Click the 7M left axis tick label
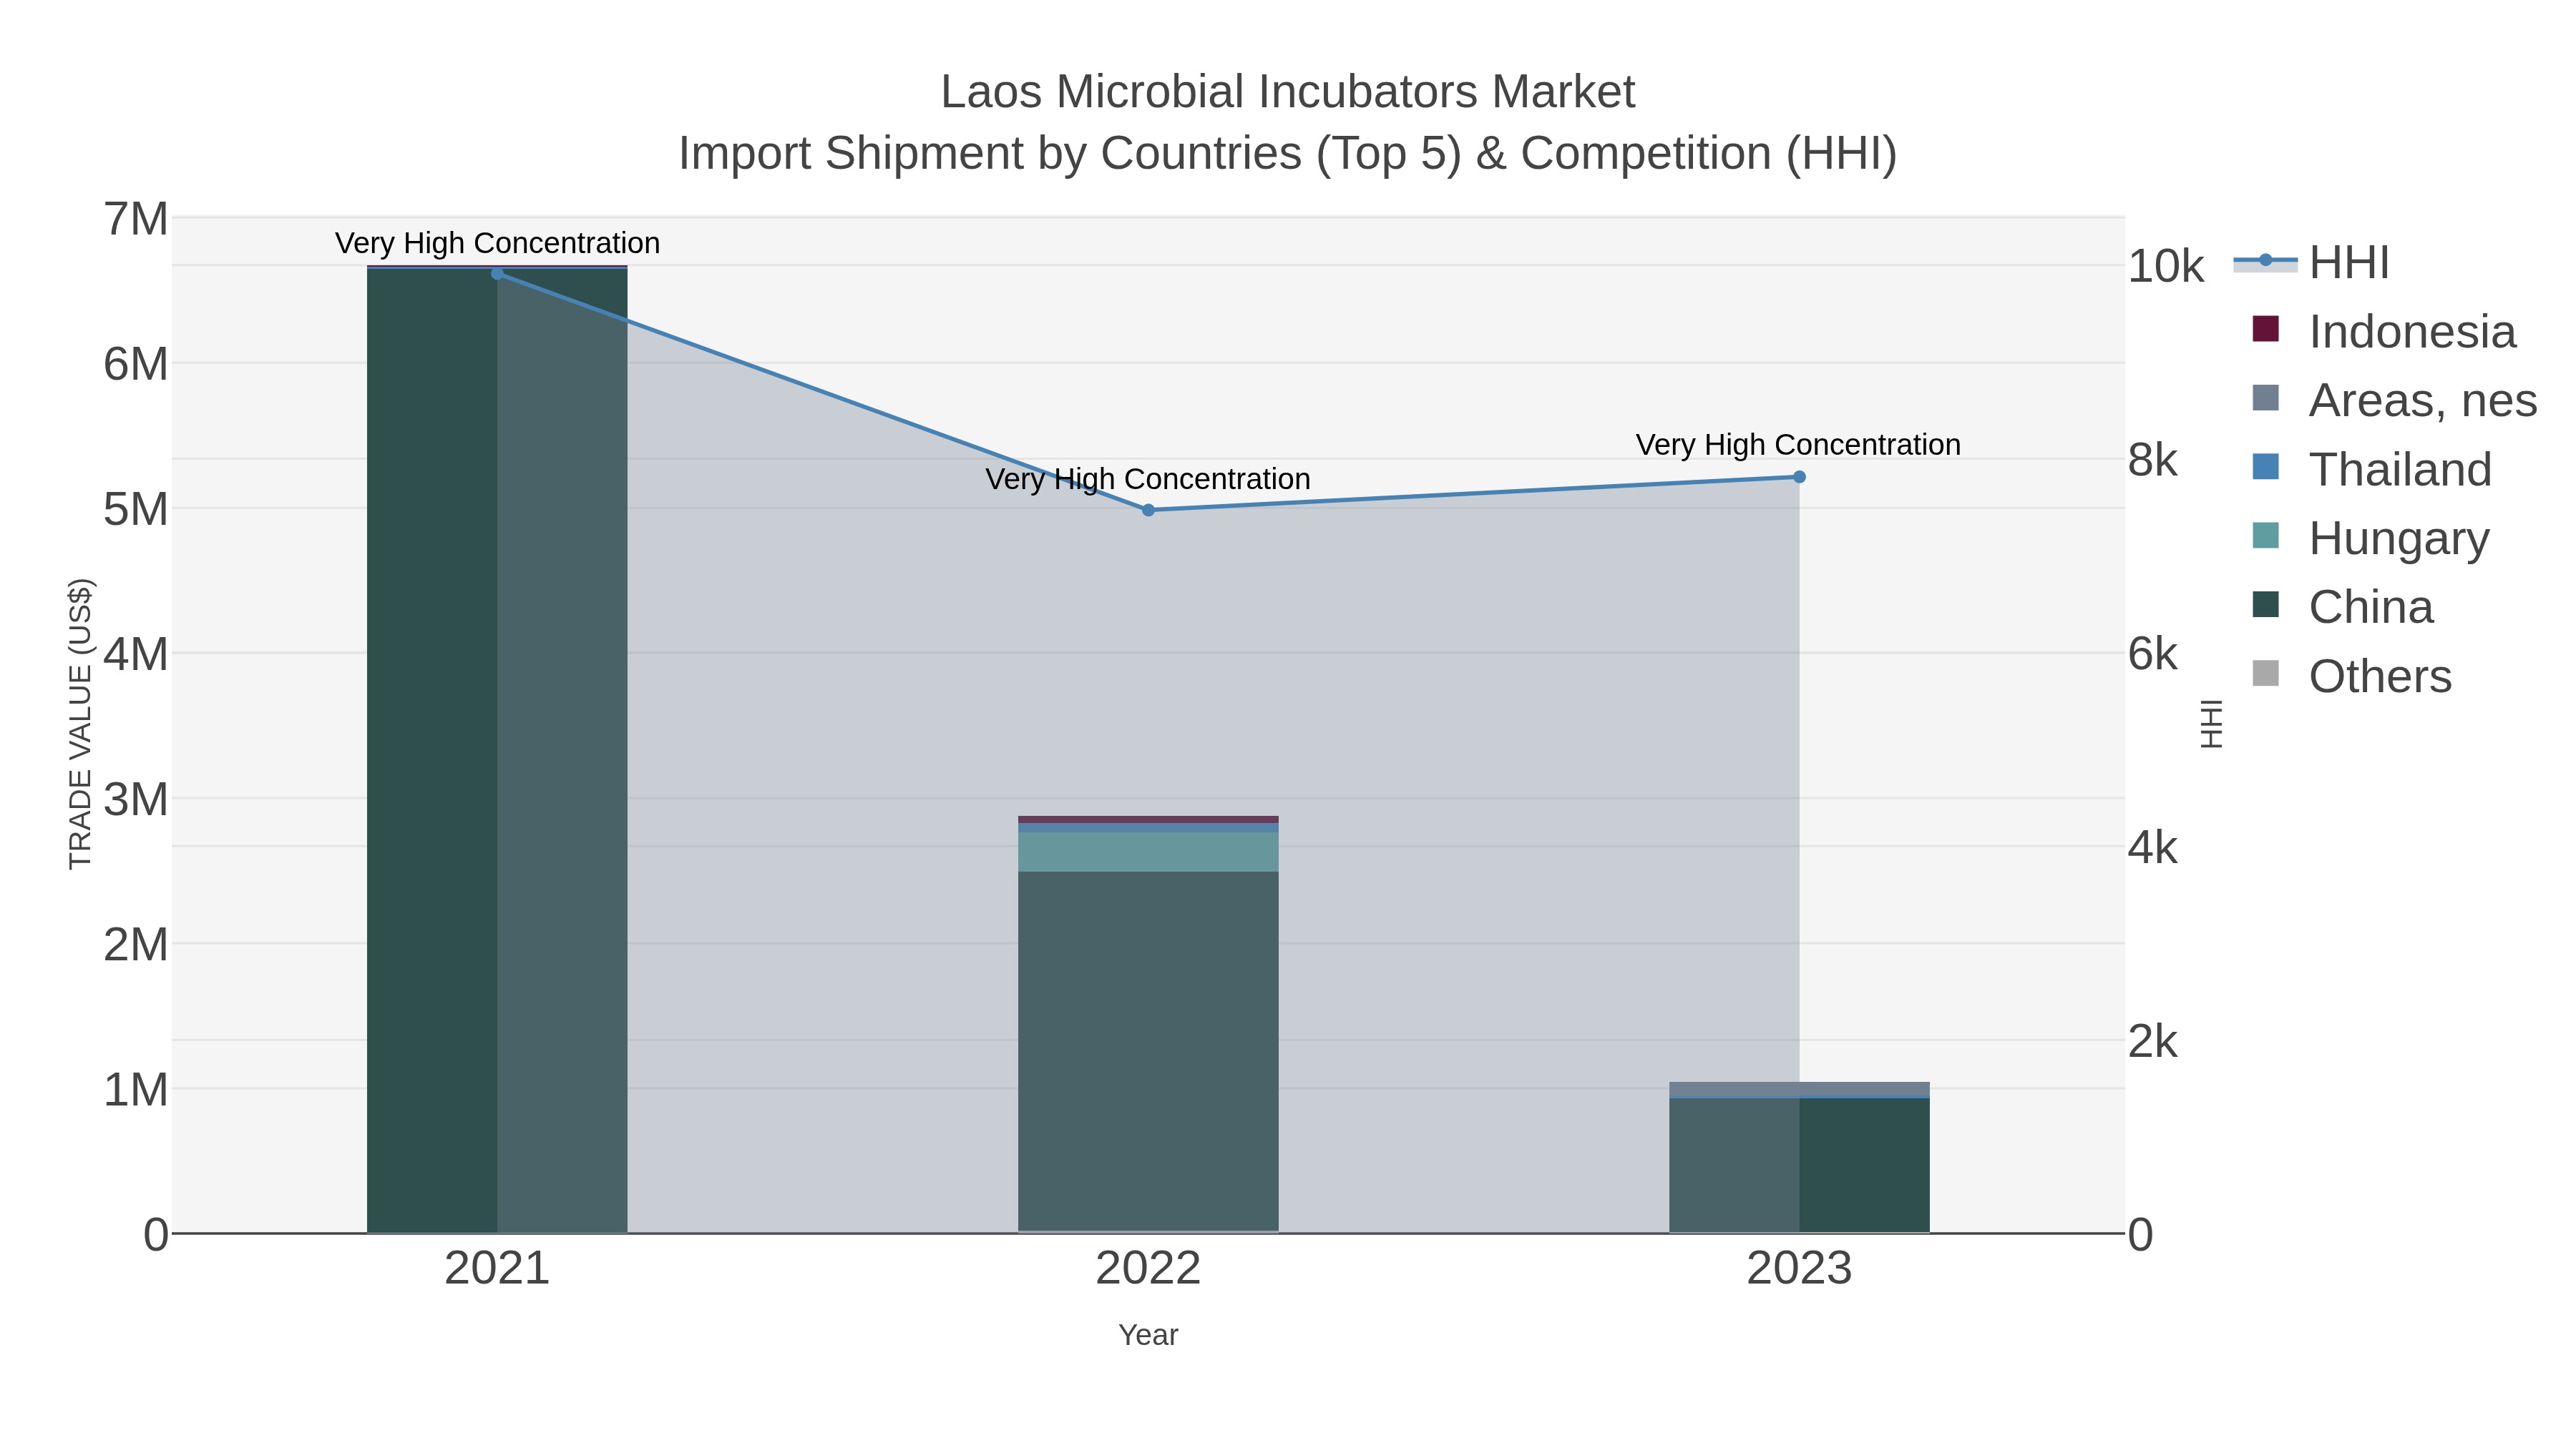Viewport: 2576px width, 1448px height. click(136, 219)
